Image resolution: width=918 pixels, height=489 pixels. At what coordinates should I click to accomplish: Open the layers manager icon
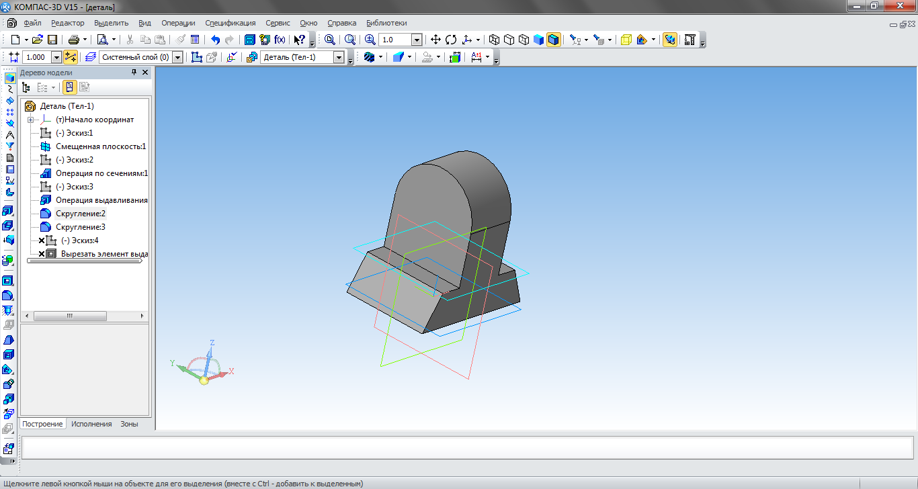click(91, 57)
